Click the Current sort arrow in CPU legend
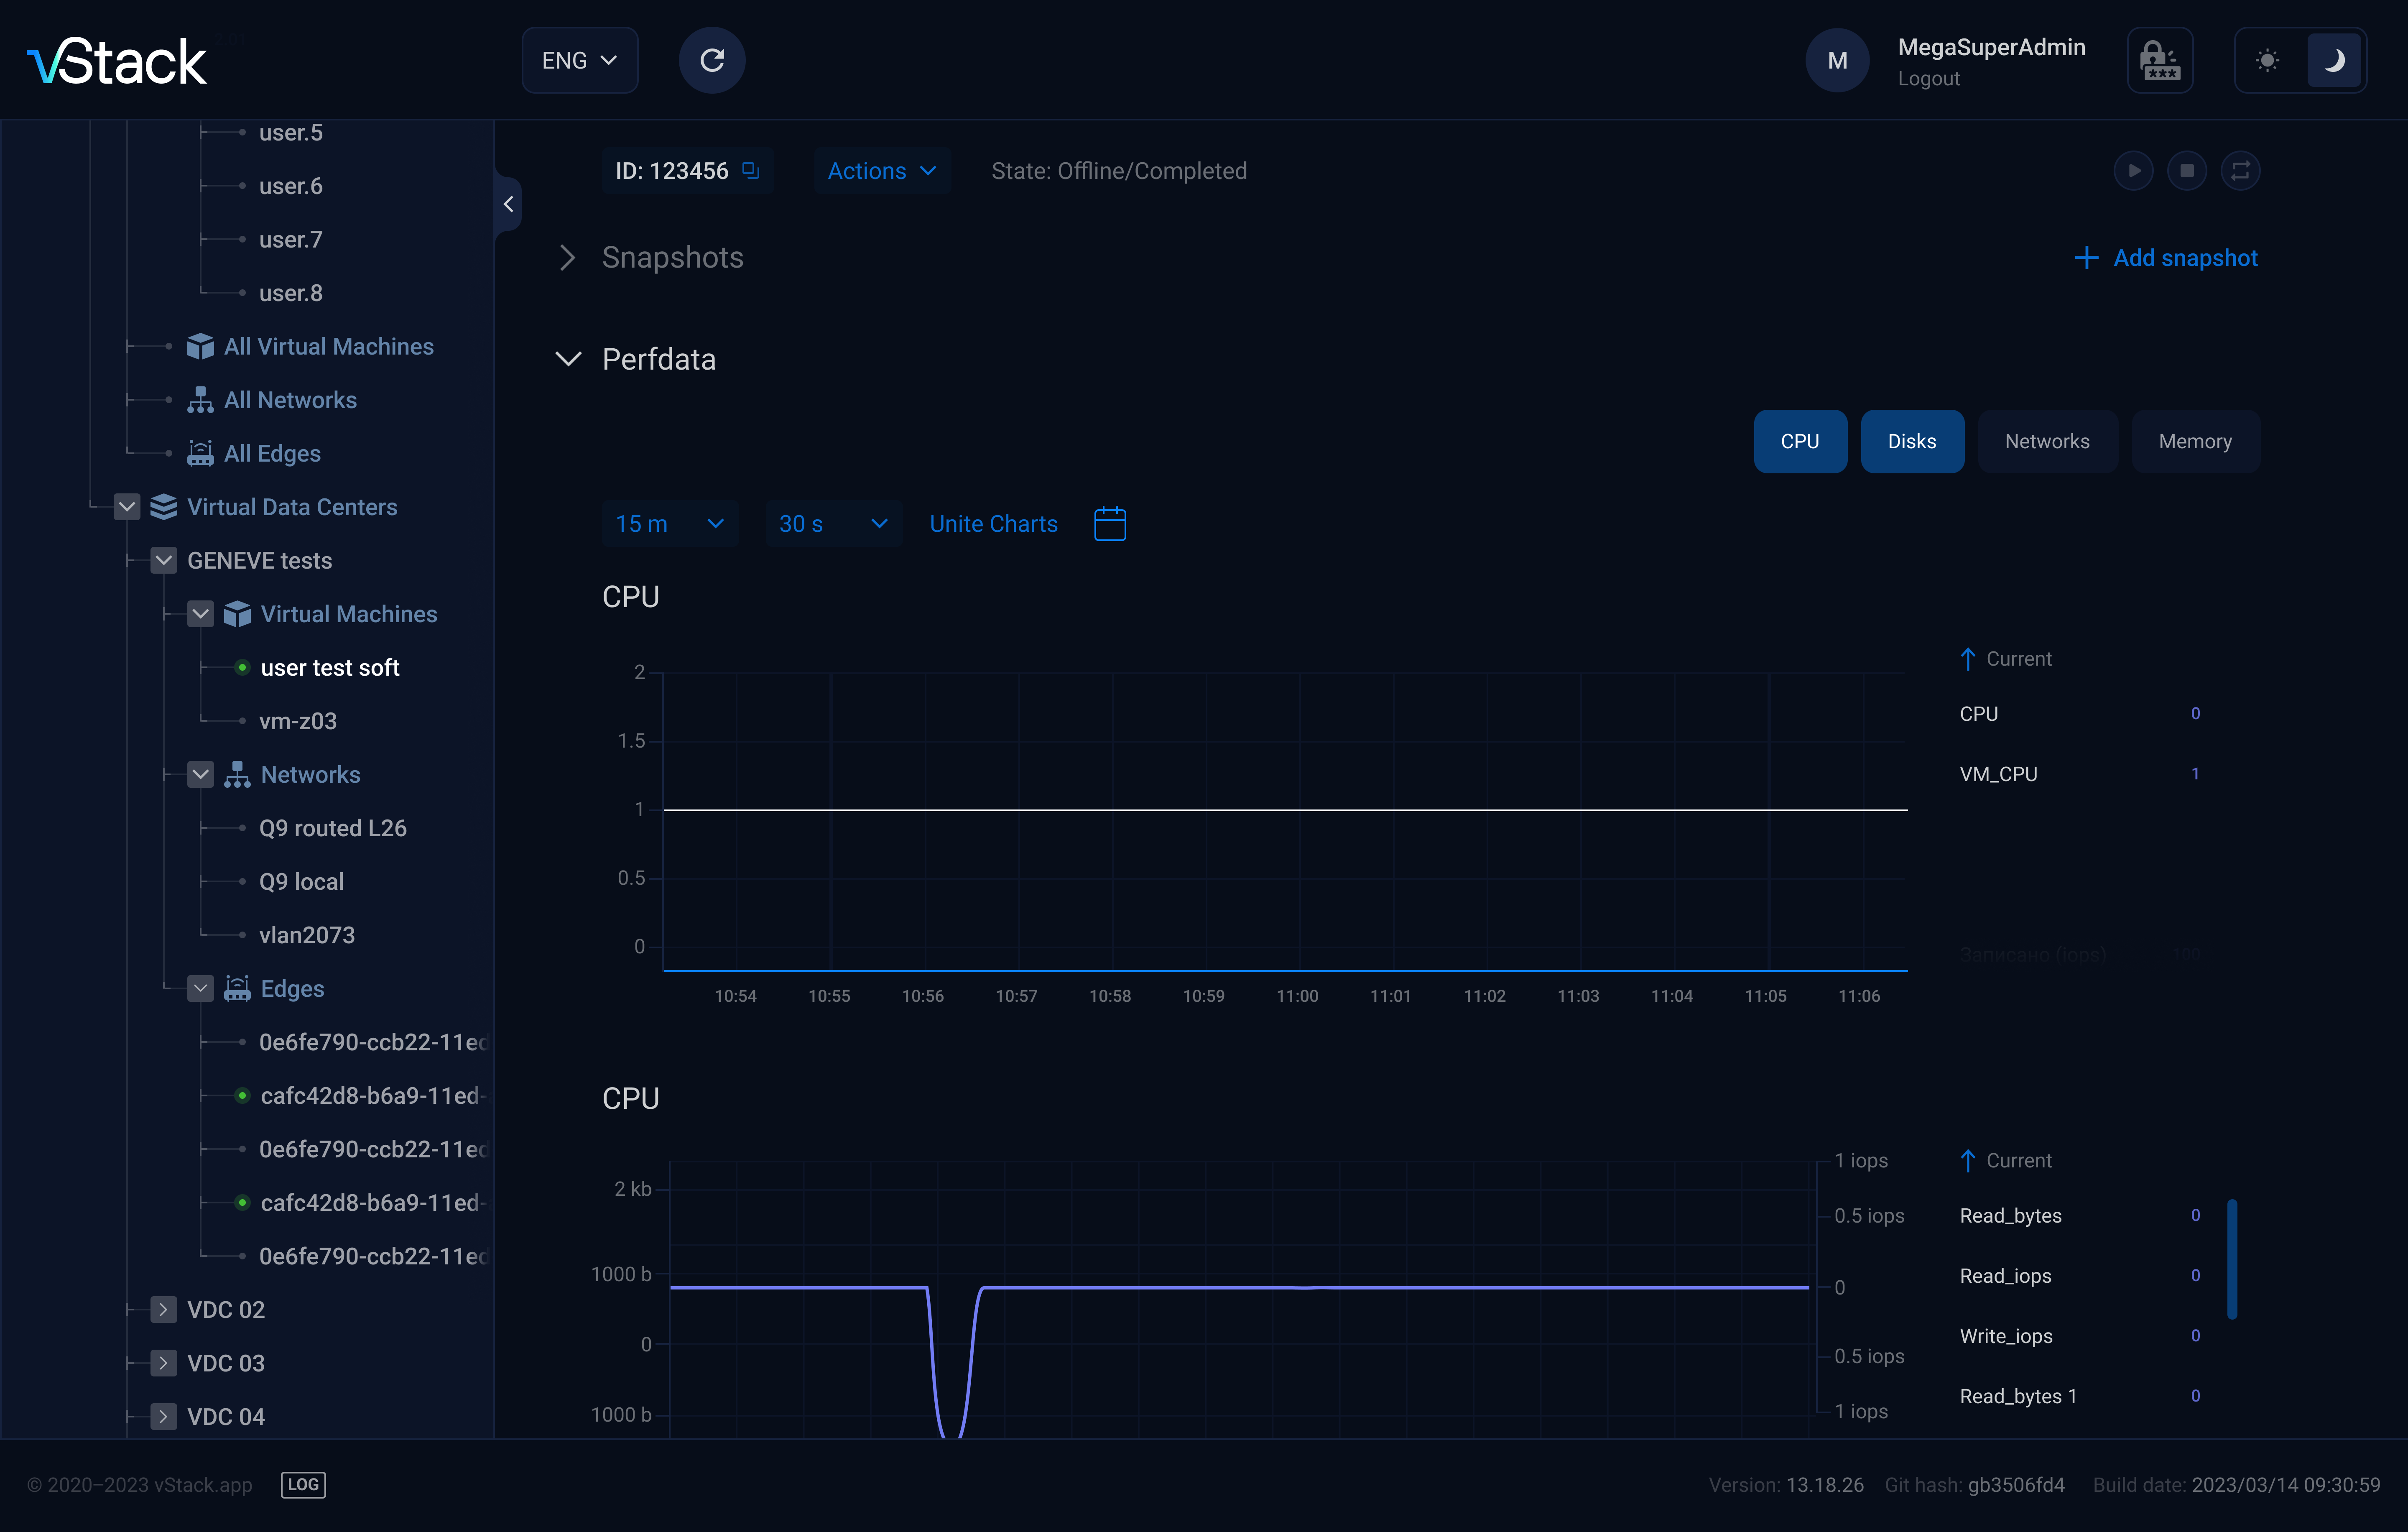Screen dimensions: 2408x1532 (x=1968, y=658)
